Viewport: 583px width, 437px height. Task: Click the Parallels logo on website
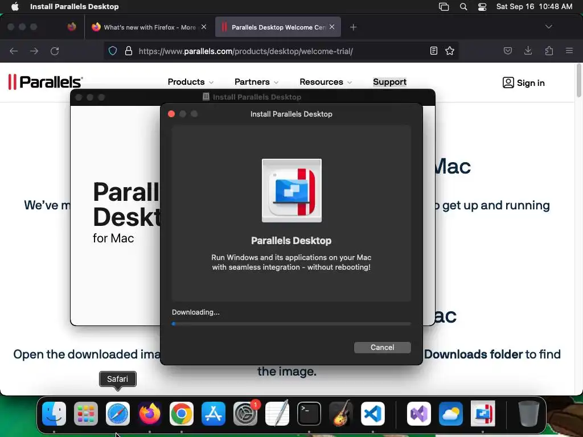pos(46,82)
